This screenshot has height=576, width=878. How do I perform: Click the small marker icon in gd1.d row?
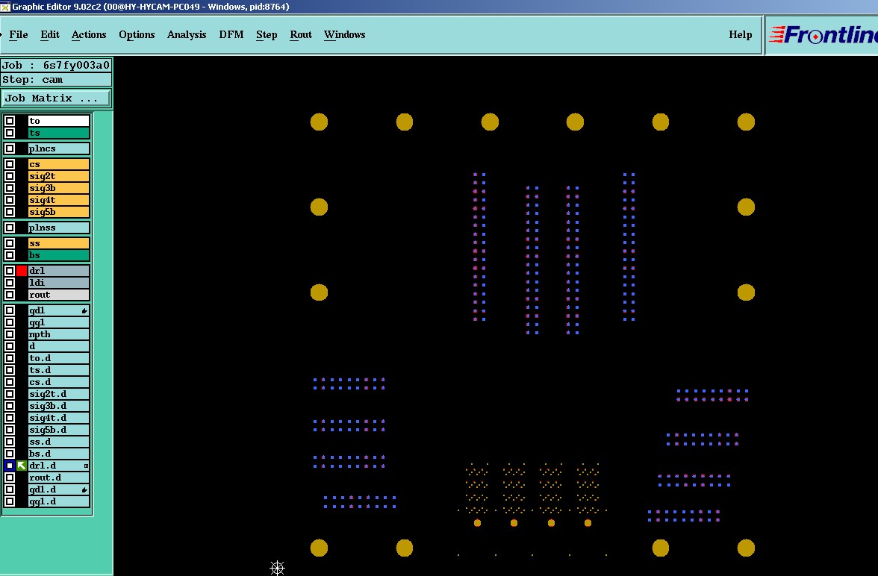[84, 489]
